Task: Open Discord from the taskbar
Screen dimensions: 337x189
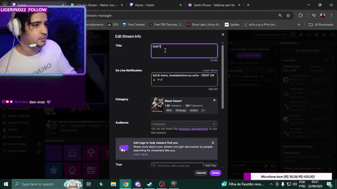Action: click(x=138, y=184)
